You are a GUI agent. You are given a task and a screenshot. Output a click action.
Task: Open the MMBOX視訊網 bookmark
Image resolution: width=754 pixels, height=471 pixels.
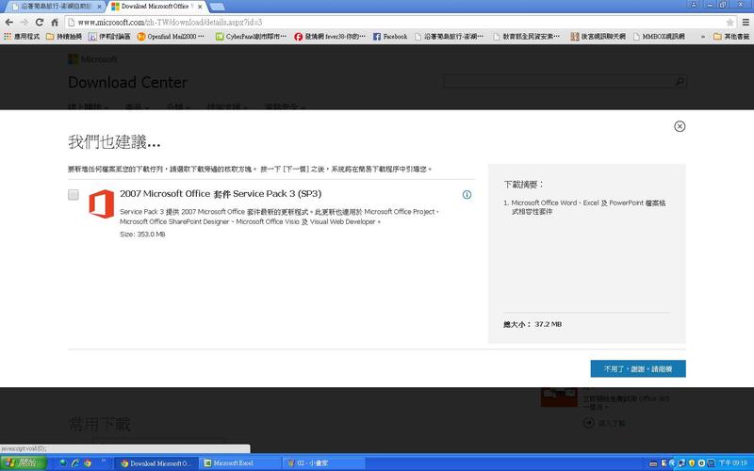659,36
